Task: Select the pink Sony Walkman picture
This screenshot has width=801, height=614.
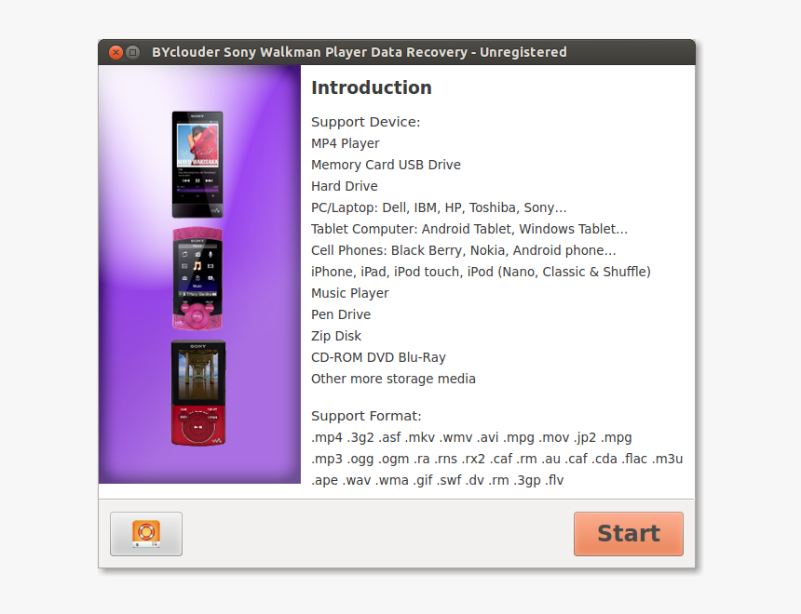Action: point(197,278)
